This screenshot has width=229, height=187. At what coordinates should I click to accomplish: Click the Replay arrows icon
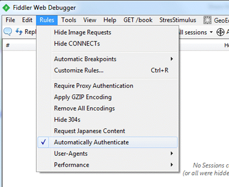19,32
